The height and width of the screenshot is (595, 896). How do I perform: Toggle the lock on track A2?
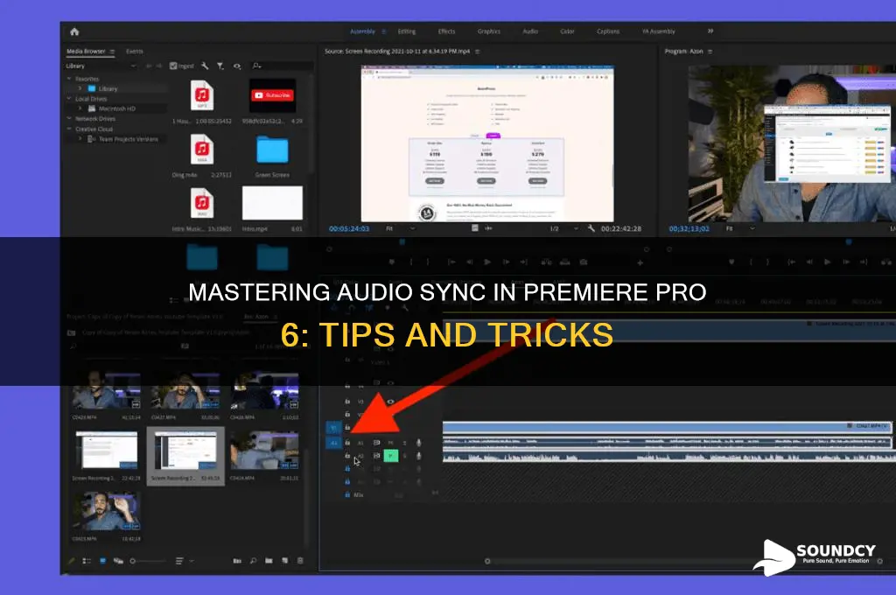[x=347, y=456]
